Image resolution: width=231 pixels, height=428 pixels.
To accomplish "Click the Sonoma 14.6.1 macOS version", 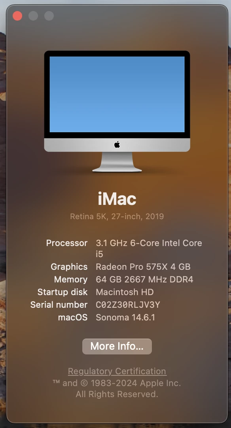I will click(125, 318).
